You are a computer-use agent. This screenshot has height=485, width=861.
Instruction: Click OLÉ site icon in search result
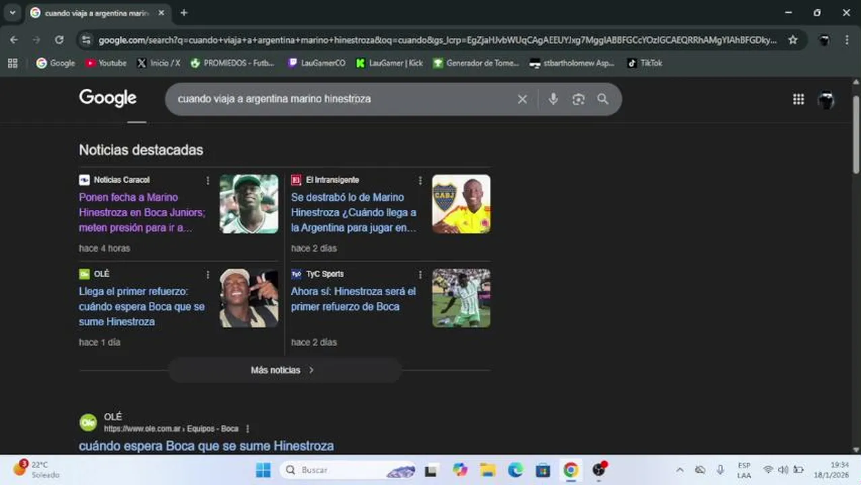tap(88, 422)
